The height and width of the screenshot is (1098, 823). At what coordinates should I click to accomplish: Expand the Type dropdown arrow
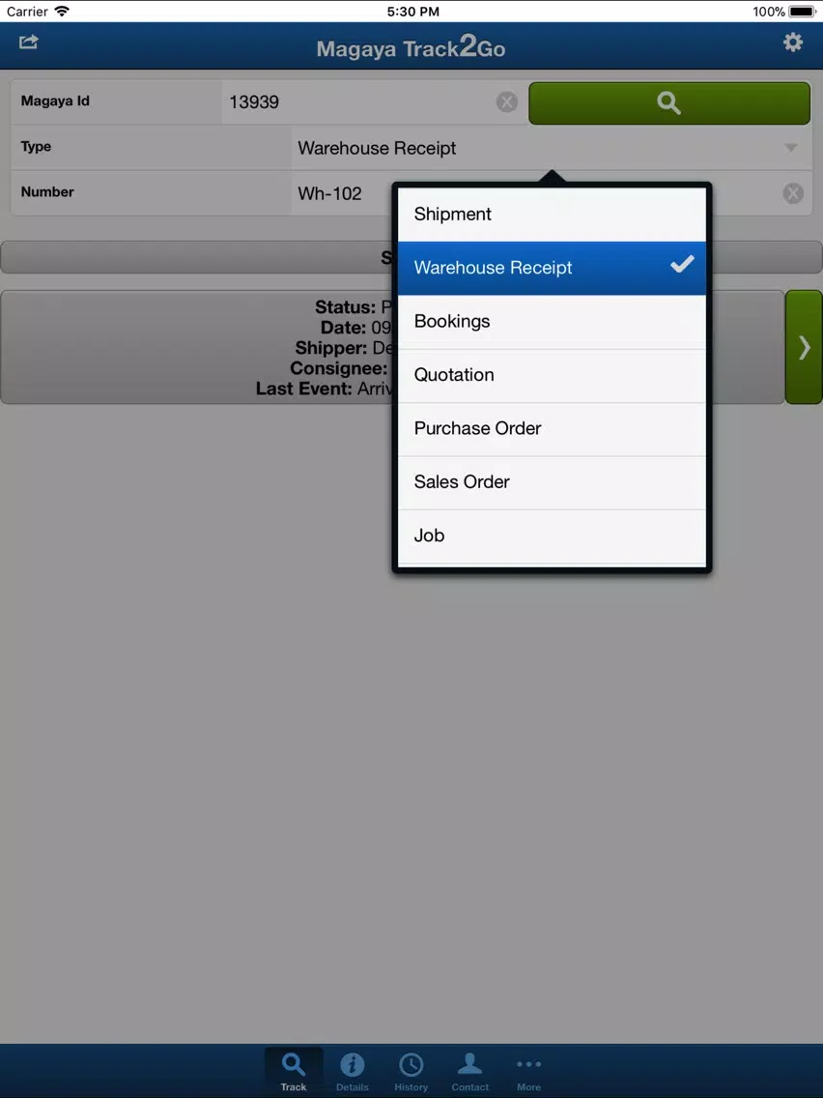tap(791, 148)
